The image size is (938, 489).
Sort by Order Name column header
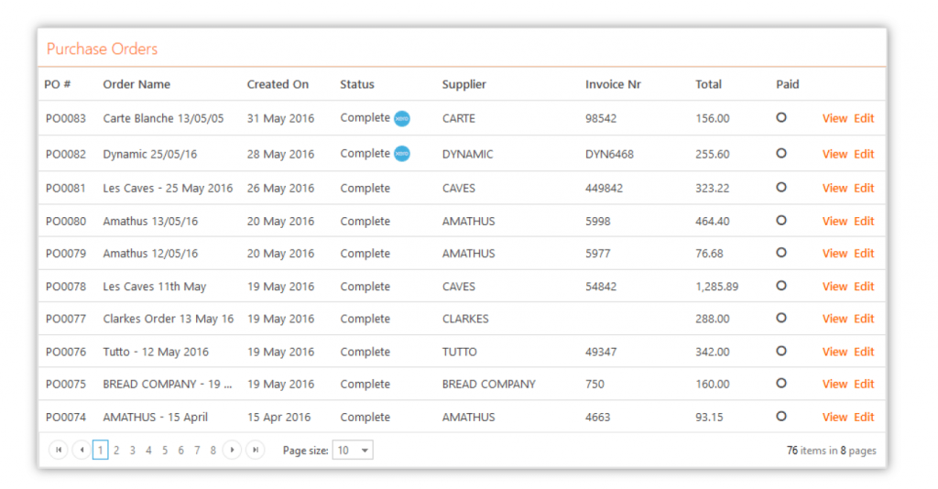pos(136,84)
